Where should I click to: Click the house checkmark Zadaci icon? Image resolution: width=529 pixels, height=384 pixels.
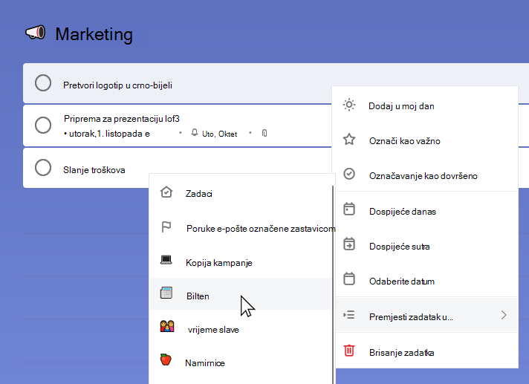coord(166,192)
